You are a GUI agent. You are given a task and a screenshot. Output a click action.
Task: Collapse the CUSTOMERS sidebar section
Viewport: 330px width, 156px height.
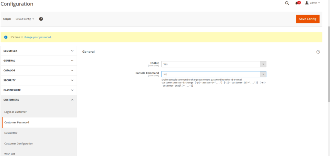click(x=39, y=100)
